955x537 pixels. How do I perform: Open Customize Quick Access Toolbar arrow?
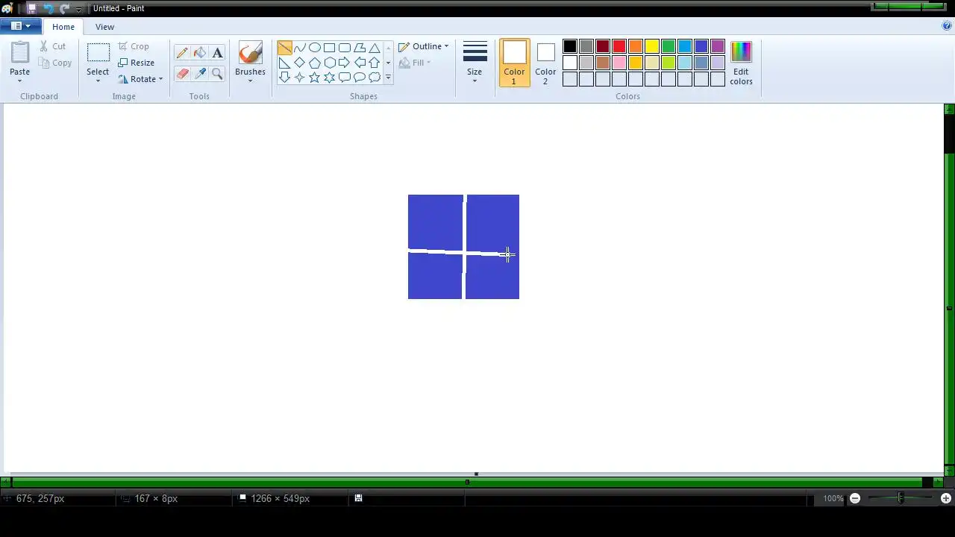click(78, 9)
